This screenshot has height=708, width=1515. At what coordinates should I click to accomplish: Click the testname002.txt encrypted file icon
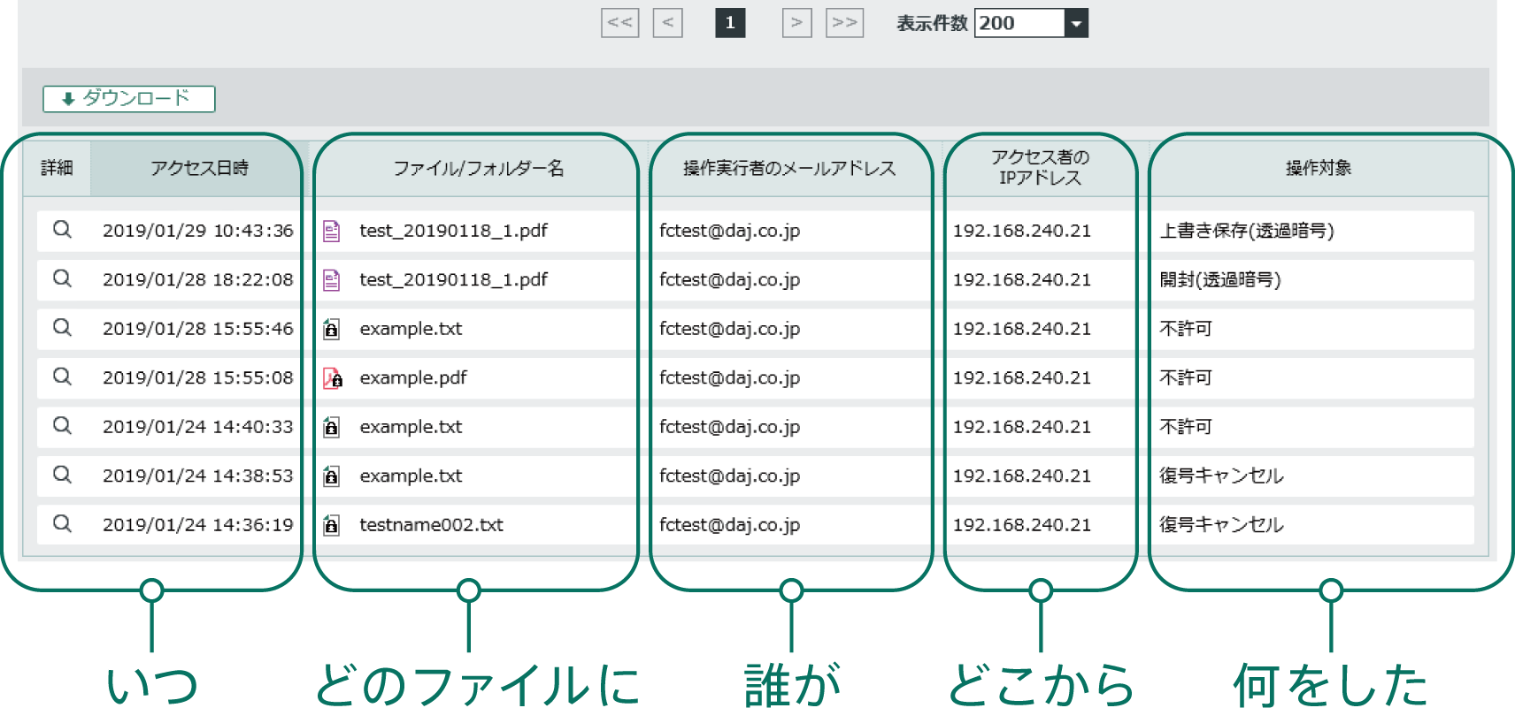(331, 525)
